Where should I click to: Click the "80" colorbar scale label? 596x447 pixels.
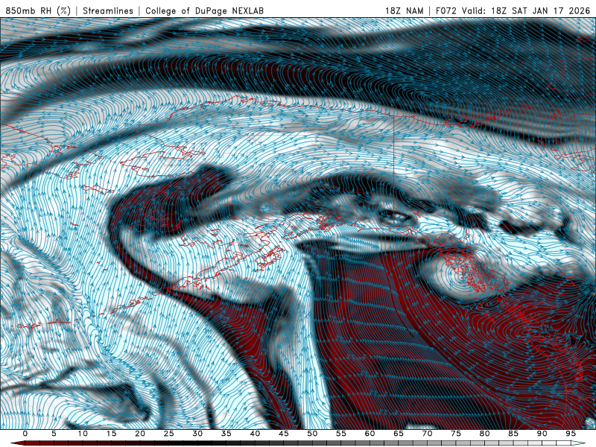click(x=484, y=434)
